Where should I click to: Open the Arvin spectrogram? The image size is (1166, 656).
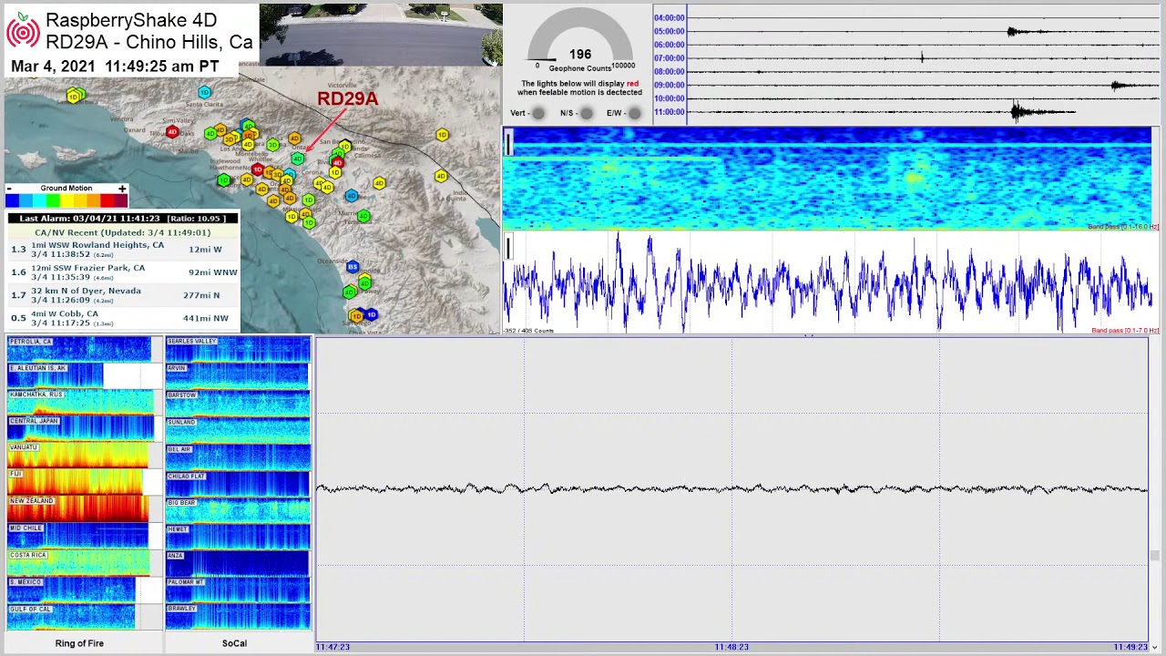(238, 375)
